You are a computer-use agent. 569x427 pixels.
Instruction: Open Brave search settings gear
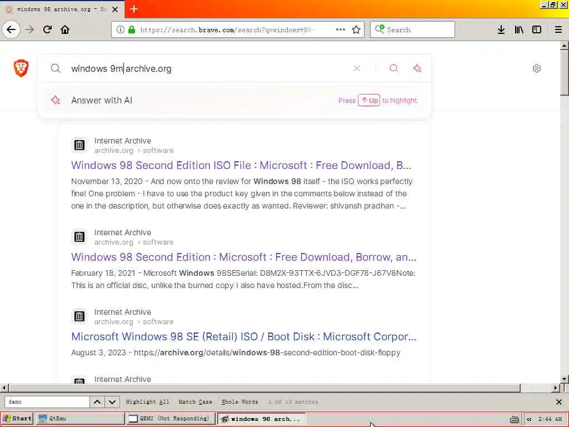pos(537,68)
